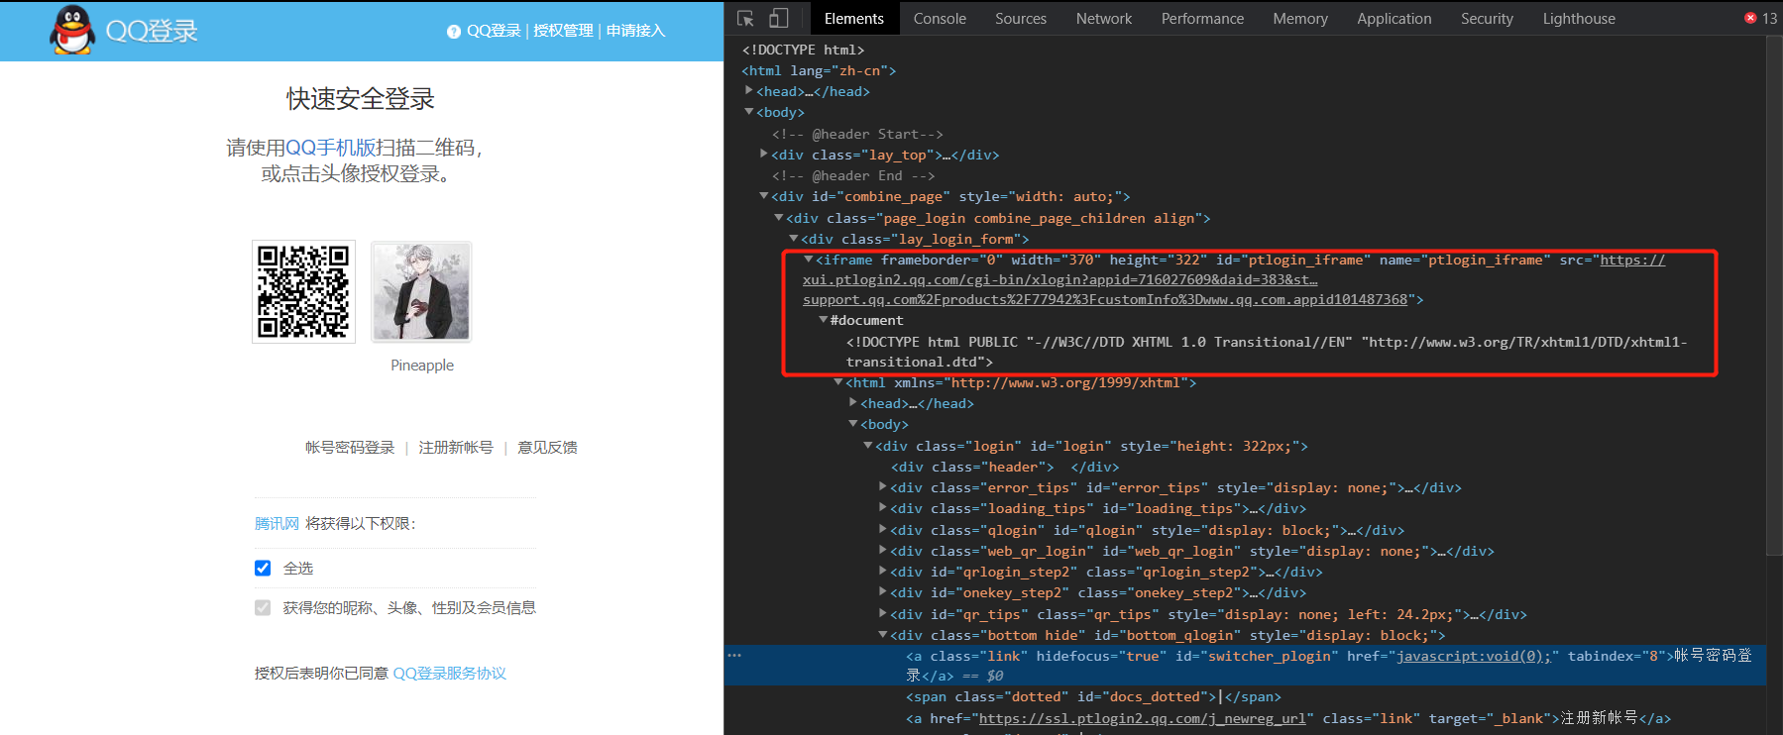
Task: Select the switcher_plogin anchor line
Action: click(1245, 665)
